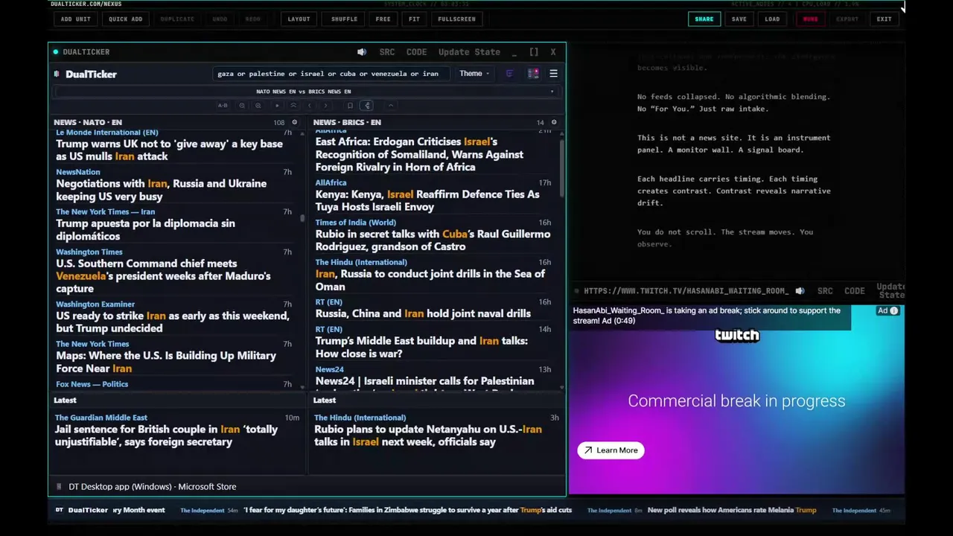Open BRICS news column settings gear

(x=553, y=122)
